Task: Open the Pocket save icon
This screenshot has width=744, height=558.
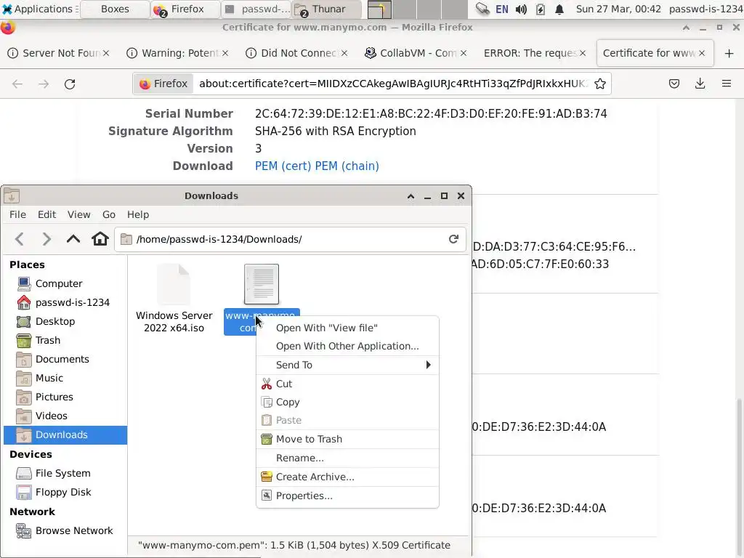Action: pos(674,84)
